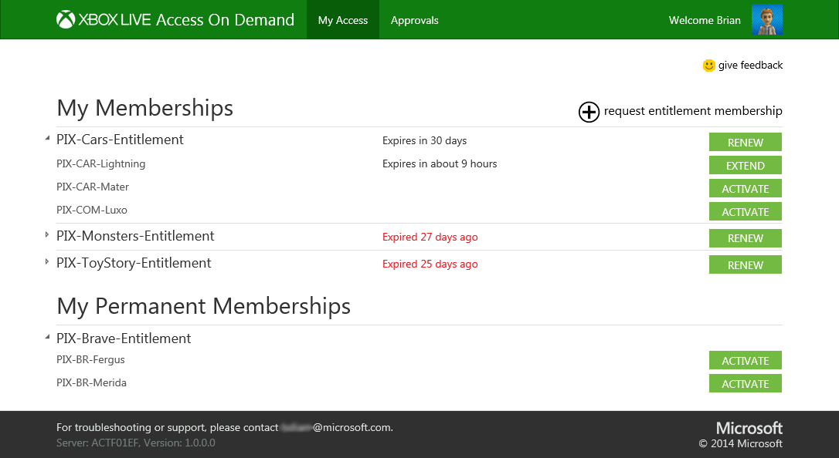Click the My Permanent Memberships heading
Screen dimensions: 839x458
pyautogui.click(x=204, y=307)
